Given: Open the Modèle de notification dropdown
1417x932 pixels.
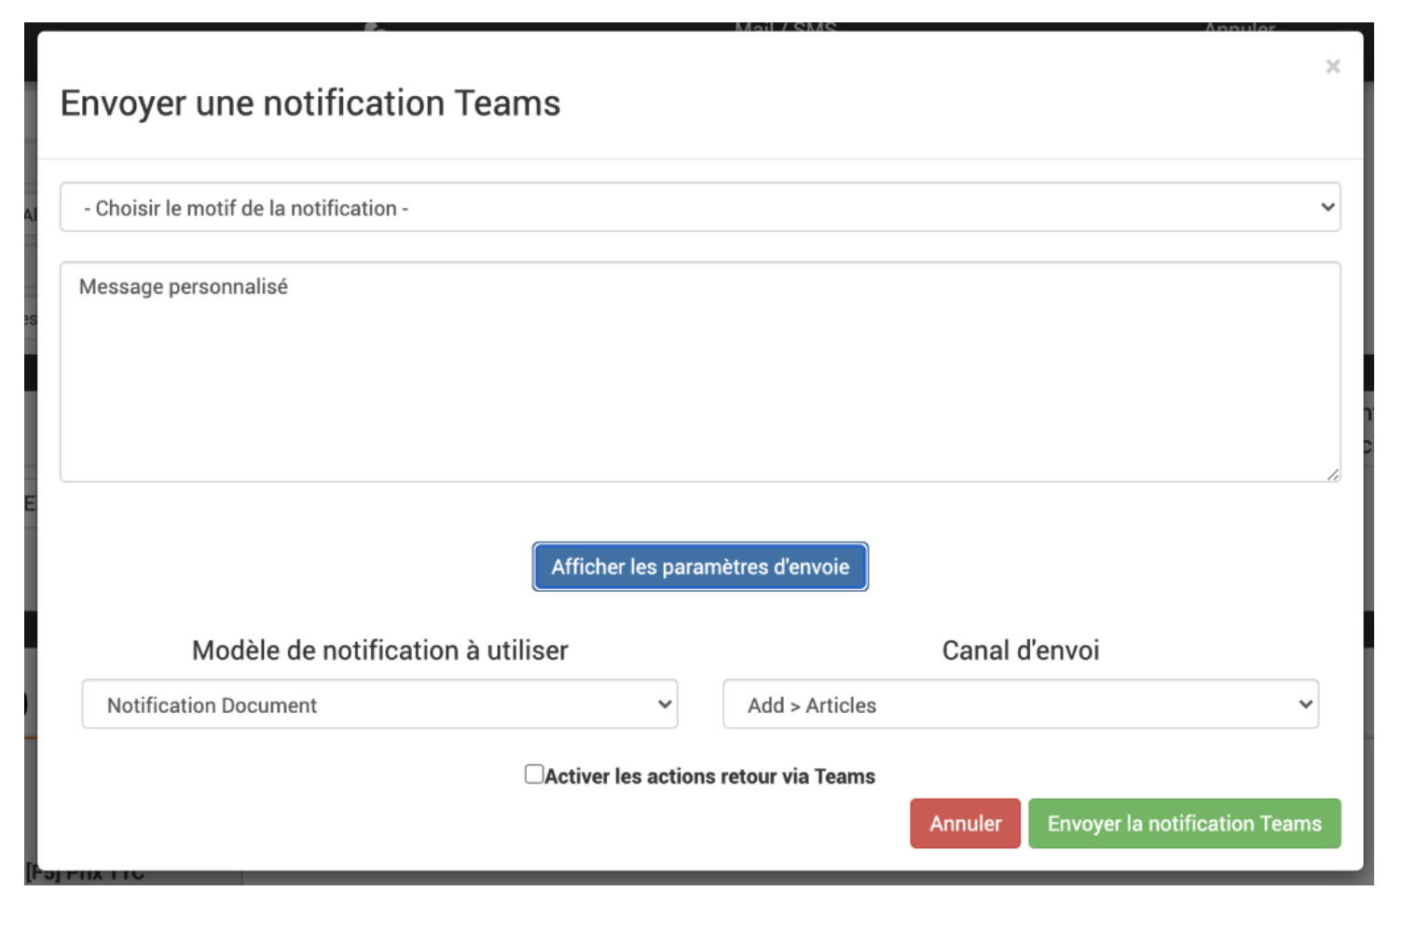Looking at the screenshot, I should click(379, 705).
